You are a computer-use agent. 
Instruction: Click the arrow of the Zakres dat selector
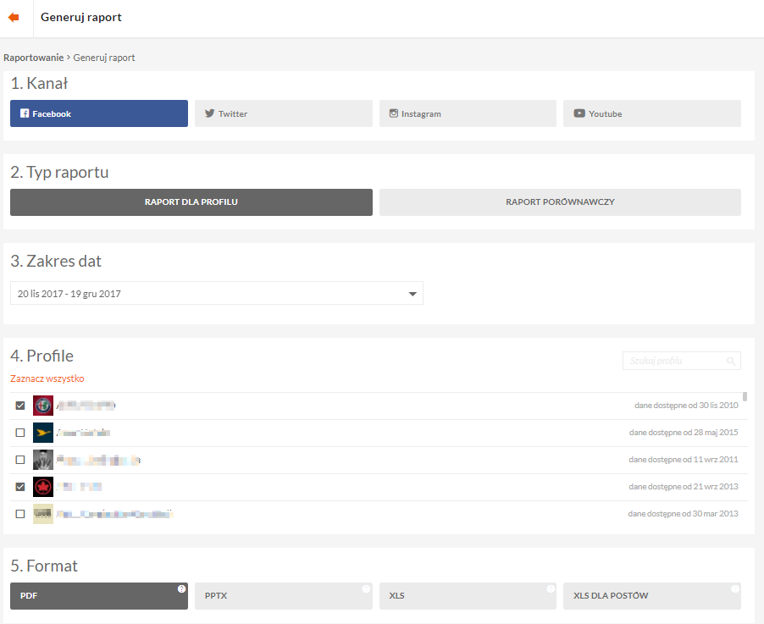click(x=412, y=294)
